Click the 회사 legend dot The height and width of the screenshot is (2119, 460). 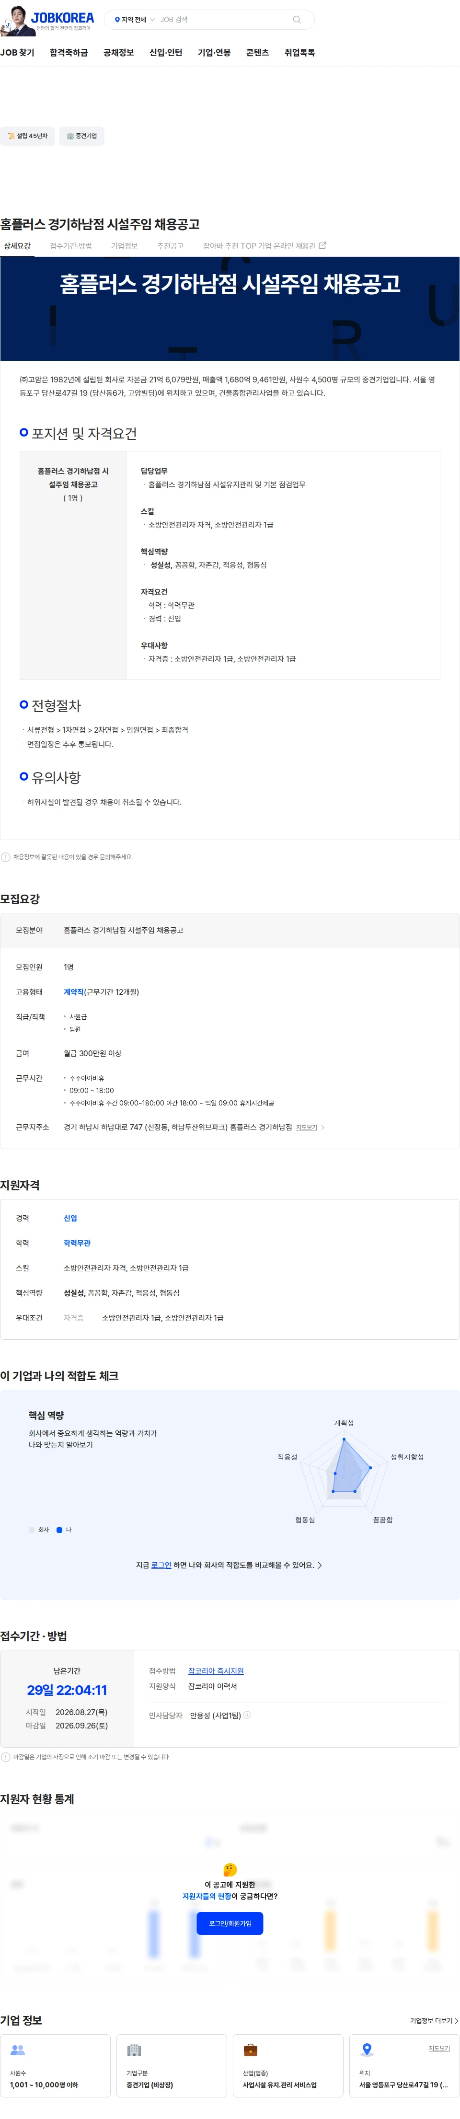32,1530
